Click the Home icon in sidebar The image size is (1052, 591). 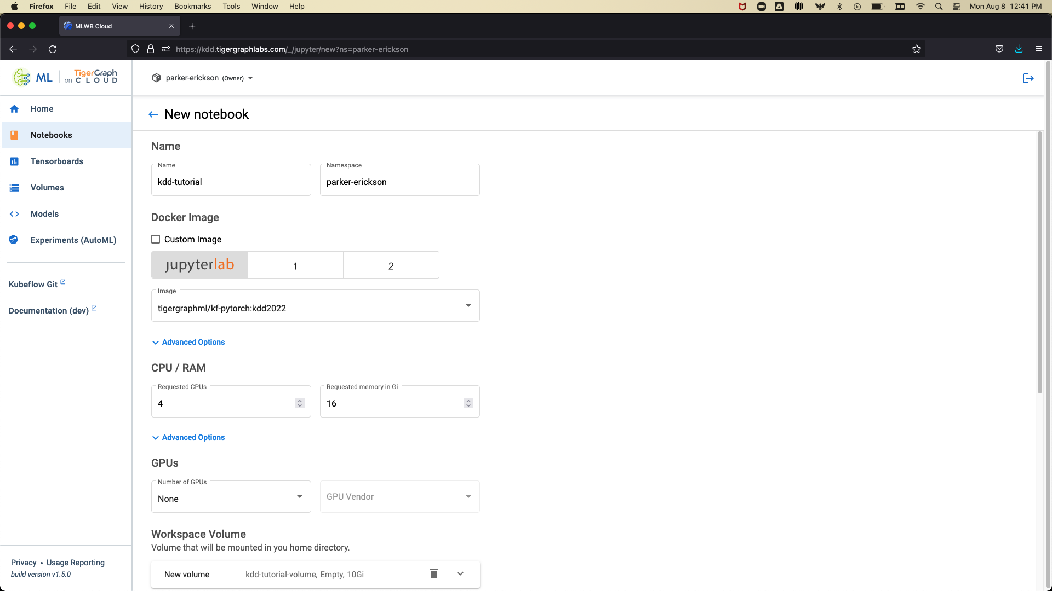[14, 109]
